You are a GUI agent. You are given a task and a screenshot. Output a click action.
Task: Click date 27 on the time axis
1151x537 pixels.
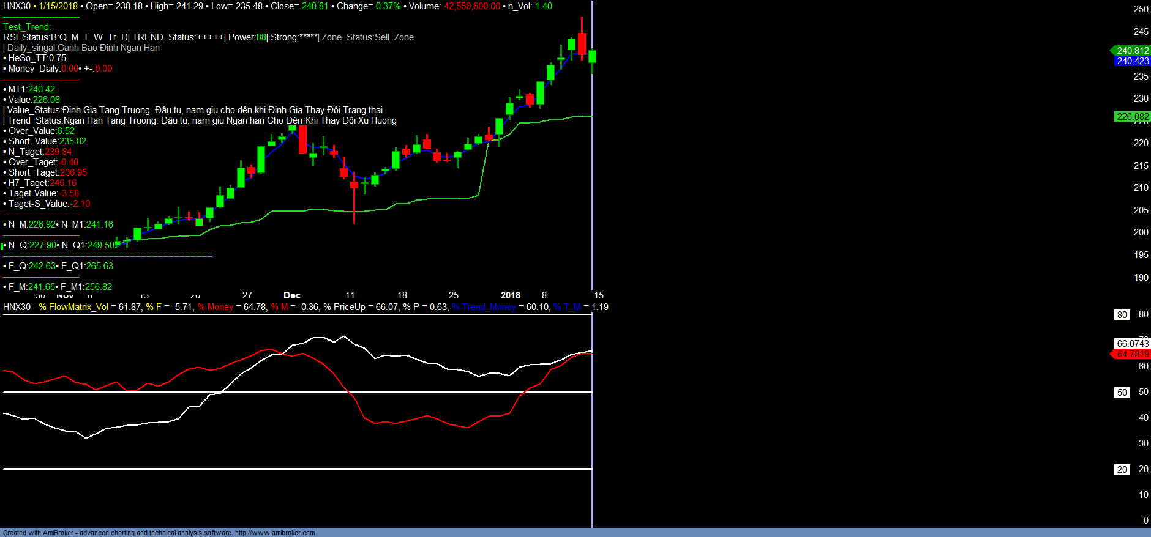click(x=247, y=295)
